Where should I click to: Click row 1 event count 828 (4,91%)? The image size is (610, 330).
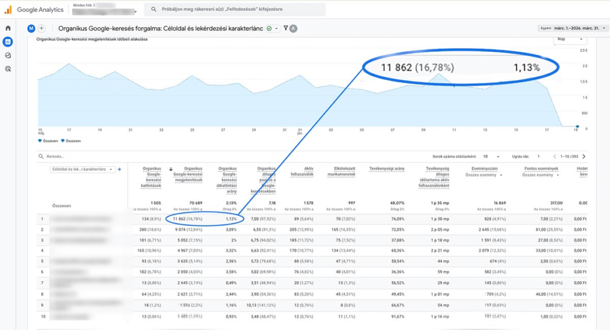coord(495,219)
